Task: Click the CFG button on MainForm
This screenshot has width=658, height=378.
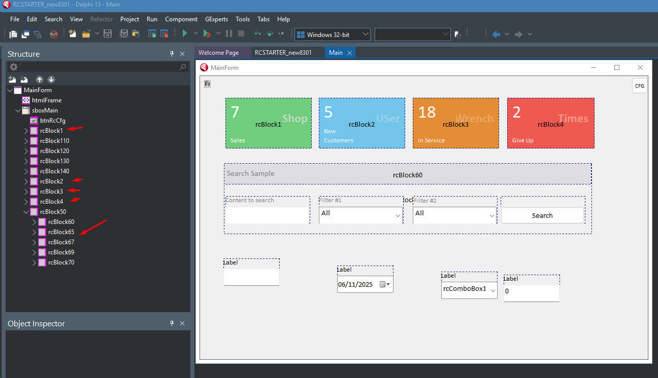Action: (x=640, y=86)
